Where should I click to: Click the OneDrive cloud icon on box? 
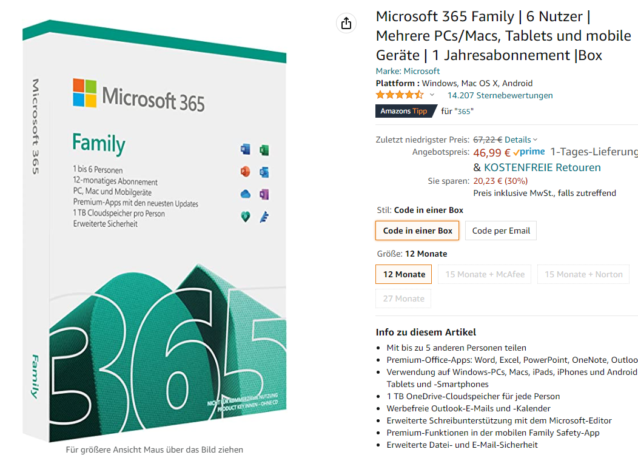pos(246,194)
